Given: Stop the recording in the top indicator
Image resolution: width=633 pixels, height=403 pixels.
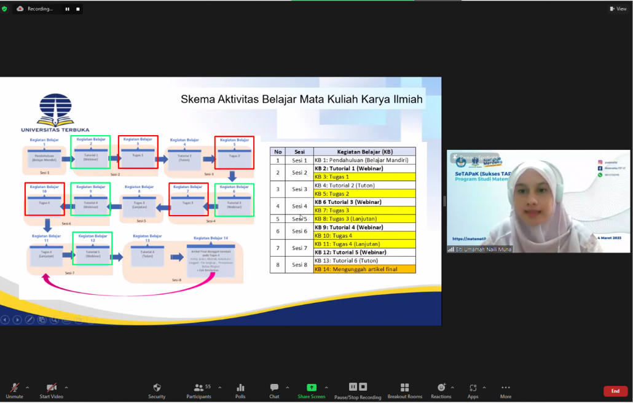Looking at the screenshot, I should (78, 9).
